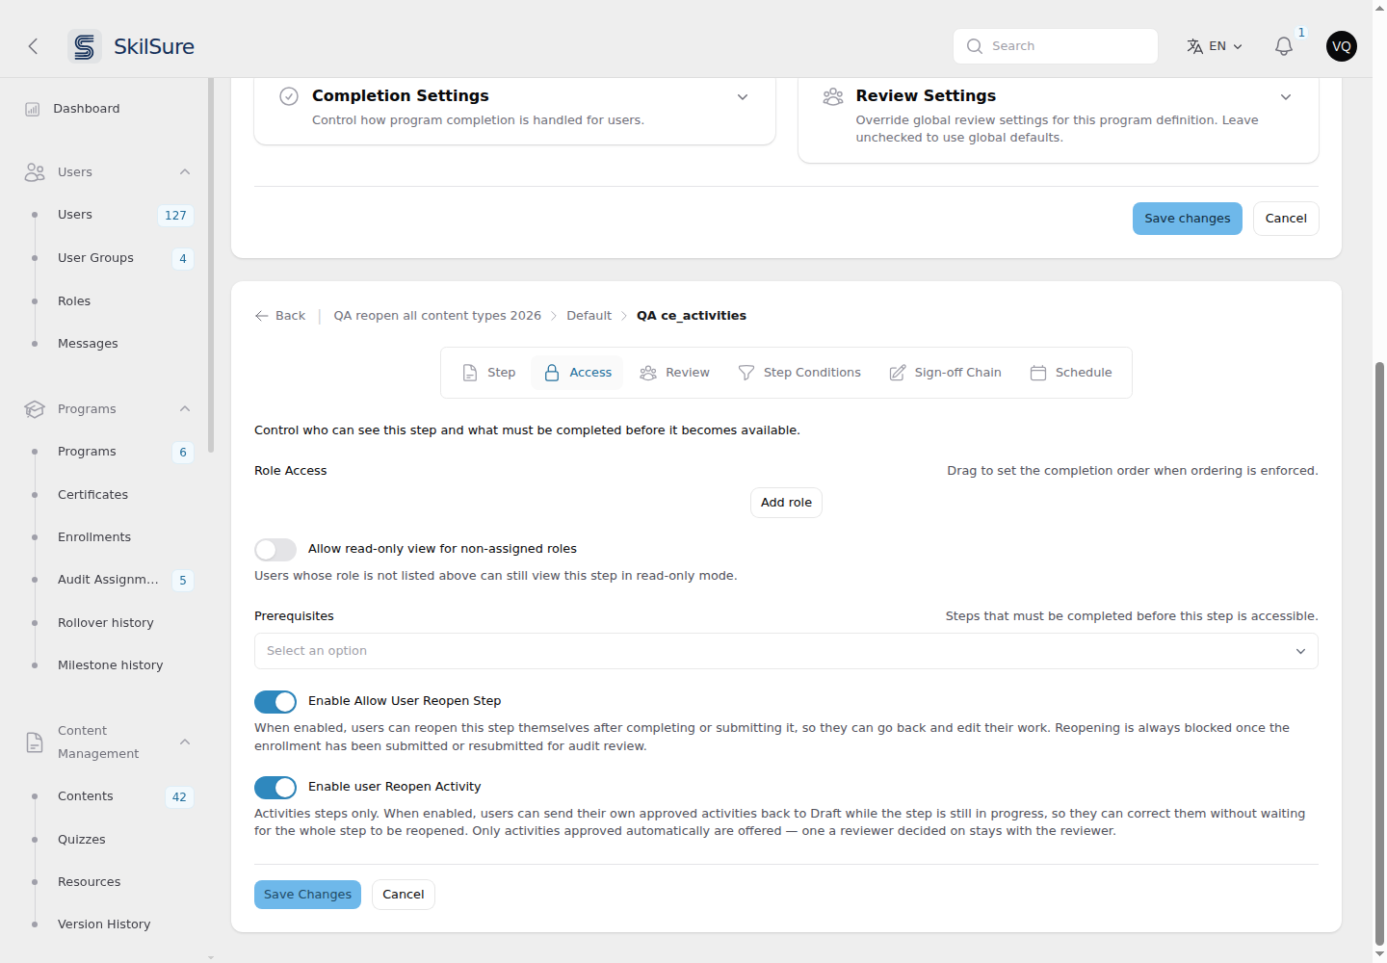Open the Default breadcrumb link
This screenshot has width=1387, height=963.
[589, 316]
